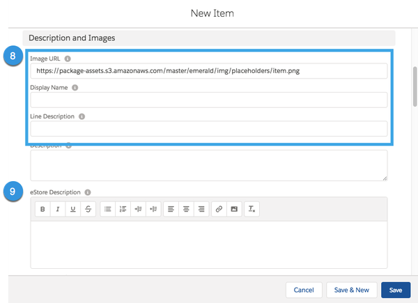Apply strikethrough to the text
Screen dimensions: 418x303
(x=88, y=209)
